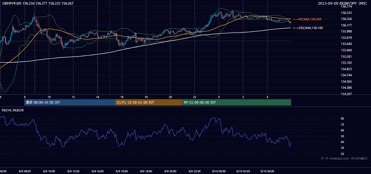Viewport: 371px width, 174px height.
Task: Click the 9/9 12:00 time label
Action: click(x=73, y=171)
